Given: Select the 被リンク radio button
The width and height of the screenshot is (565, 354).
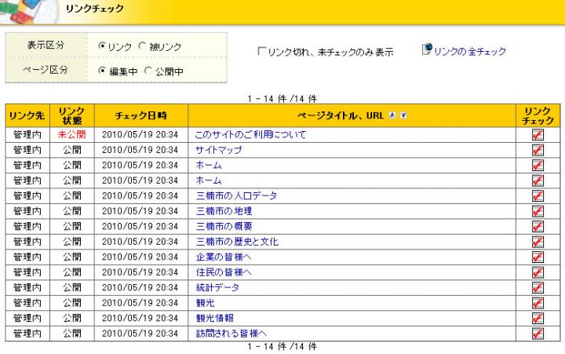Looking at the screenshot, I should 142,48.
